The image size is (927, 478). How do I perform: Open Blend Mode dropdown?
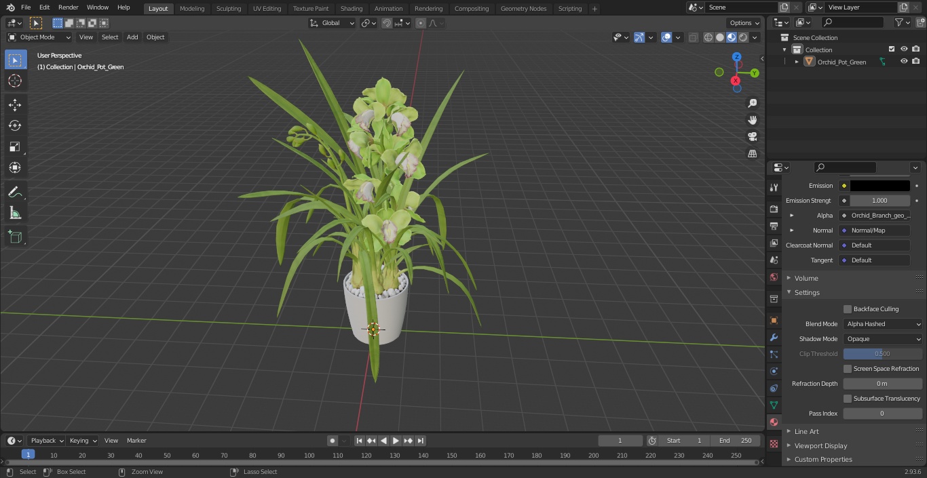click(883, 324)
